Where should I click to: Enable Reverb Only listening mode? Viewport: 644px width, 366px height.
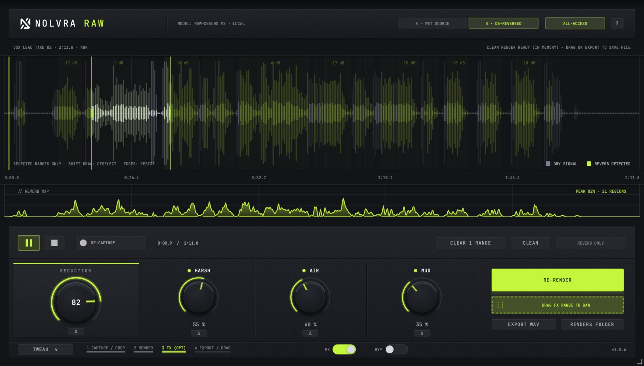(x=590, y=243)
